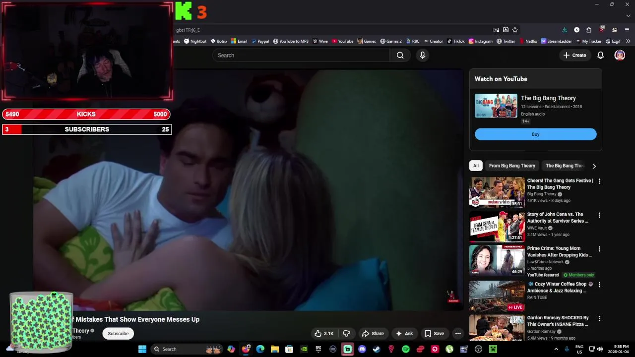Open File Explorer from the taskbar
Screen dimensions: 635x357
tap(274, 349)
